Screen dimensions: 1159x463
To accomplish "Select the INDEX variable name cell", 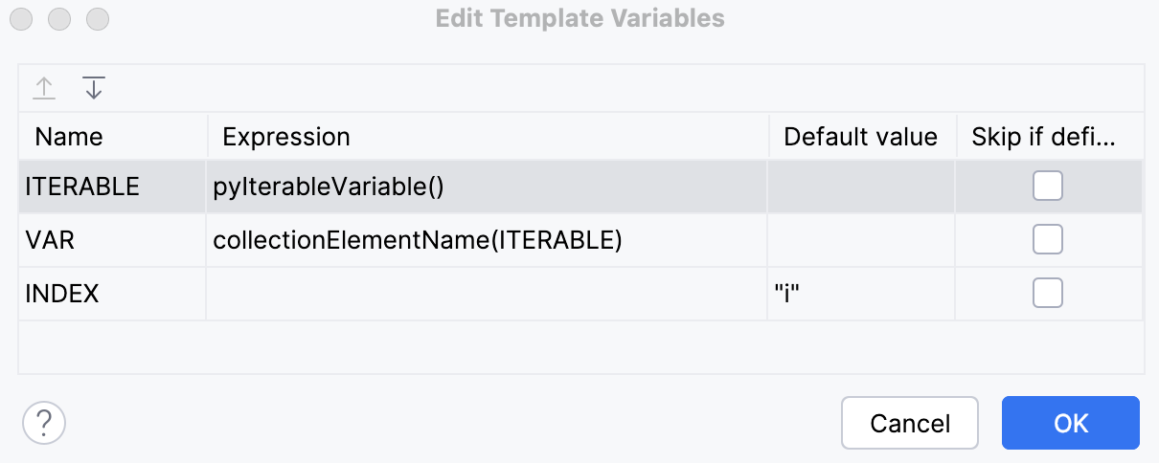I will 62,294.
